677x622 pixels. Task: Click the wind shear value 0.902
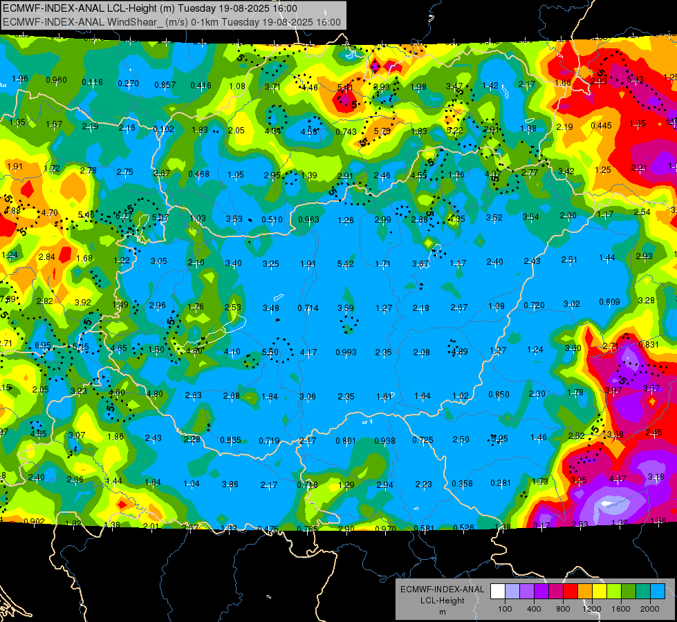point(34,521)
